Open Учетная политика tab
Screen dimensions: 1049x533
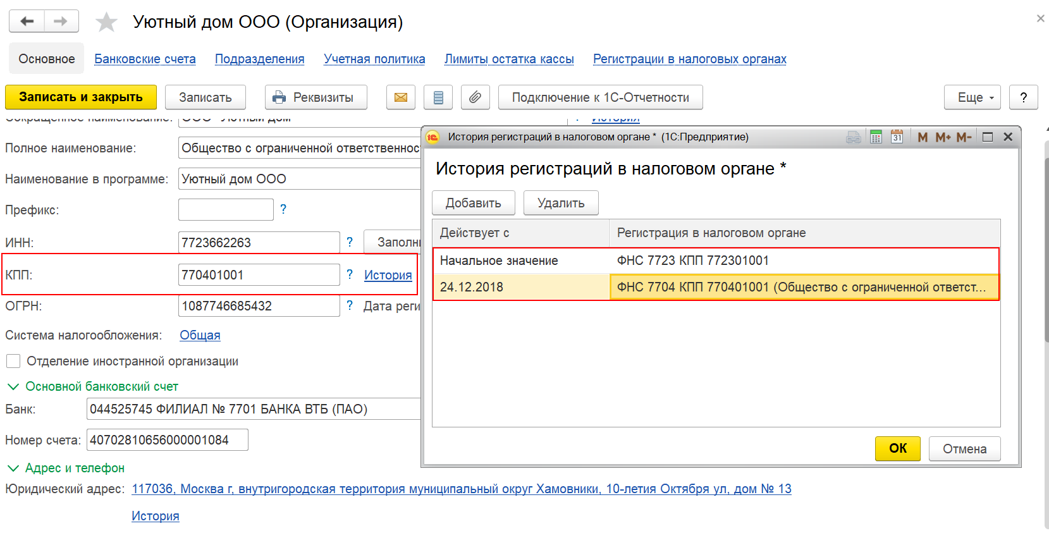pyautogui.click(x=374, y=59)
